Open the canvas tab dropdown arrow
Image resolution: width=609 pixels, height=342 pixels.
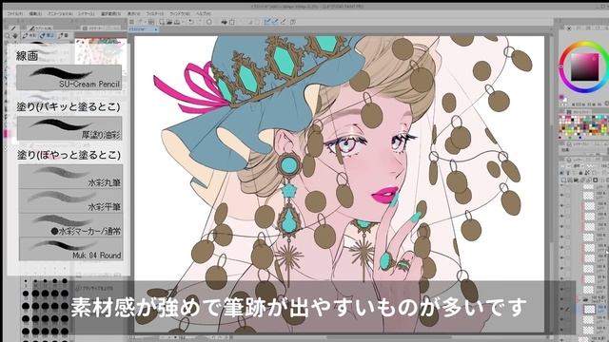[x=156, y=29]
